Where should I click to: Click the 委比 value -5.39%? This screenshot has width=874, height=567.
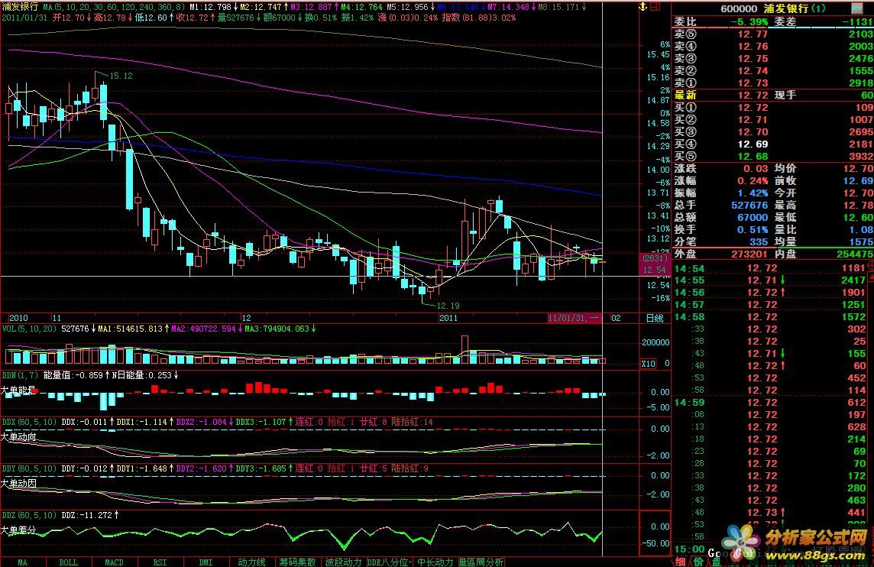click(749, 21)
